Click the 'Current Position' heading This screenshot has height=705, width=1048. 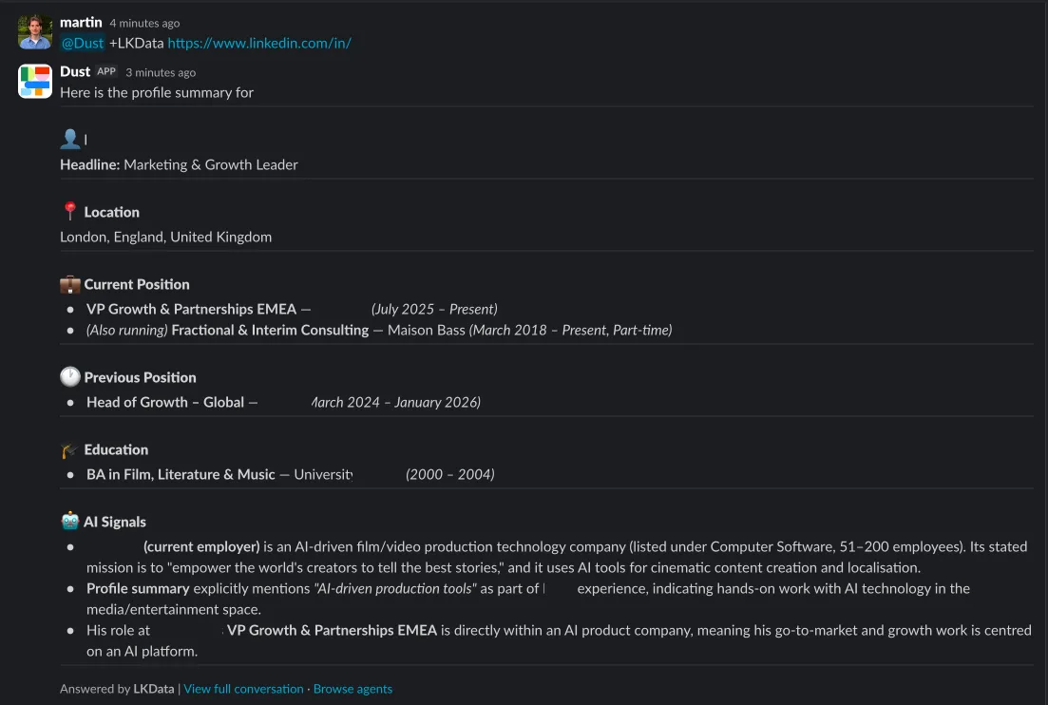pyautogui.click(x=137, y=284)
